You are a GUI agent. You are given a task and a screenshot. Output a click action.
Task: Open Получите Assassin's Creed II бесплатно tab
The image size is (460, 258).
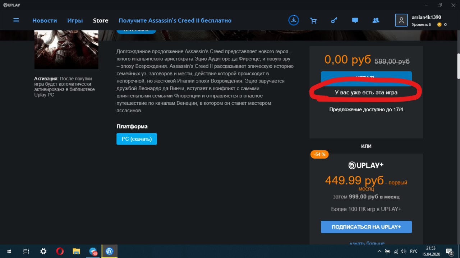(175, 20)
